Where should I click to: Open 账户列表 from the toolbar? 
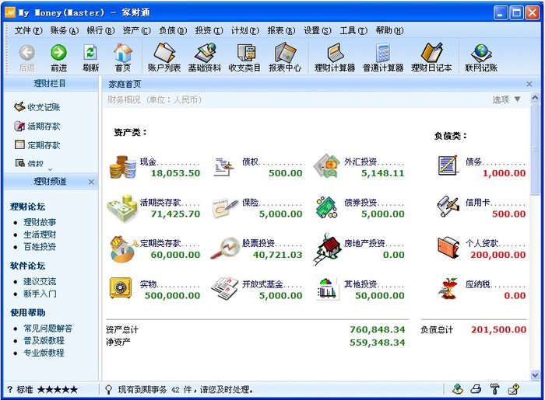coord(163,57)
